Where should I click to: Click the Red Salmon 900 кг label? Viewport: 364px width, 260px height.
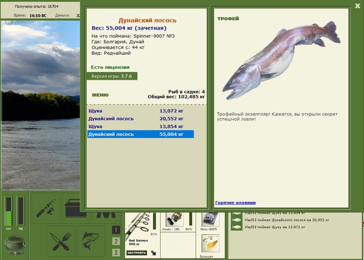point(138,242)
